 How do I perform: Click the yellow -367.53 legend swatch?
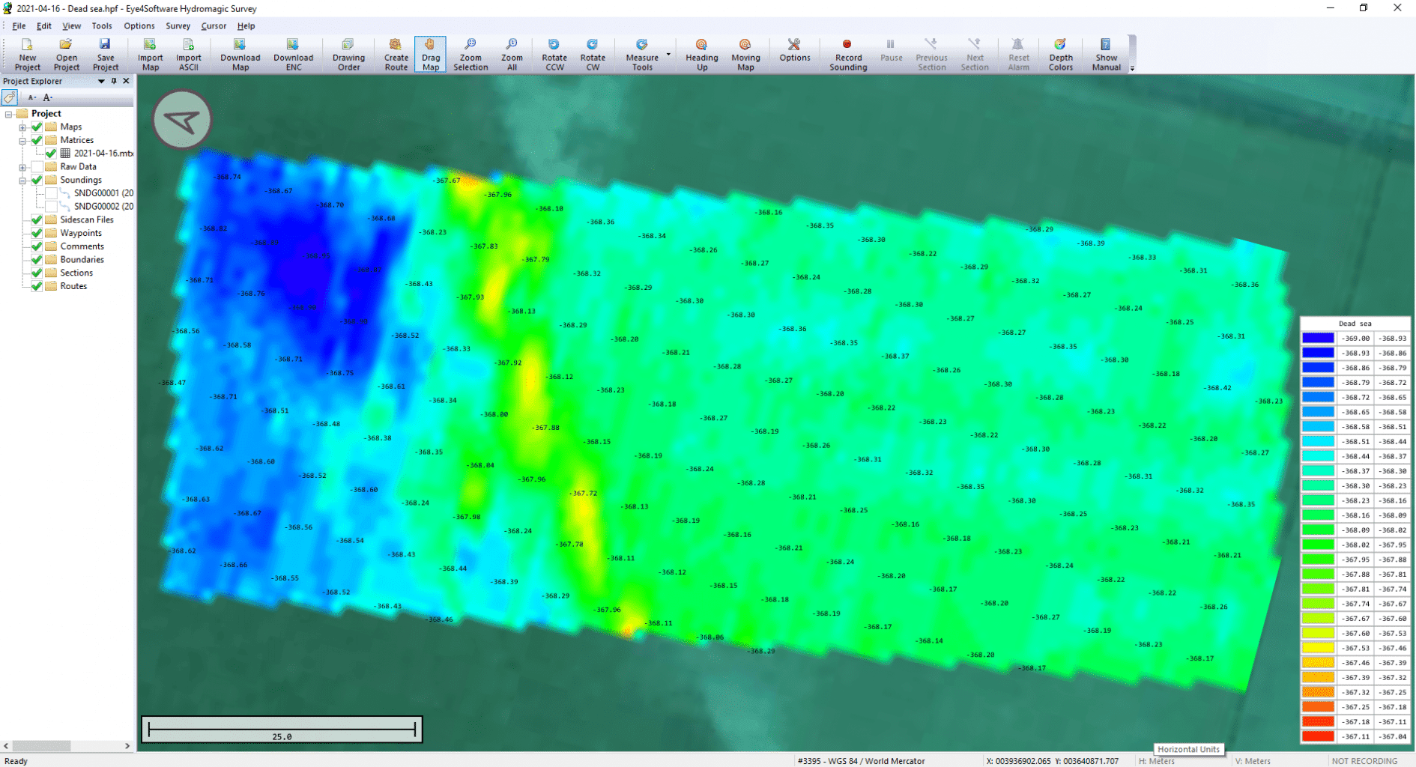(1318, 648)
